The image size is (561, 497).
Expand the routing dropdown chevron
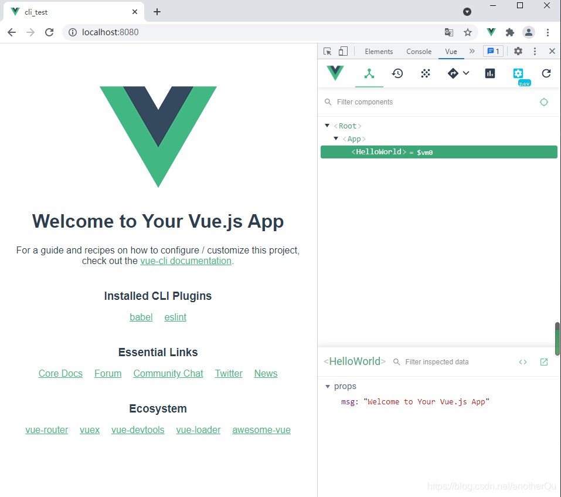tap(466, 73)
